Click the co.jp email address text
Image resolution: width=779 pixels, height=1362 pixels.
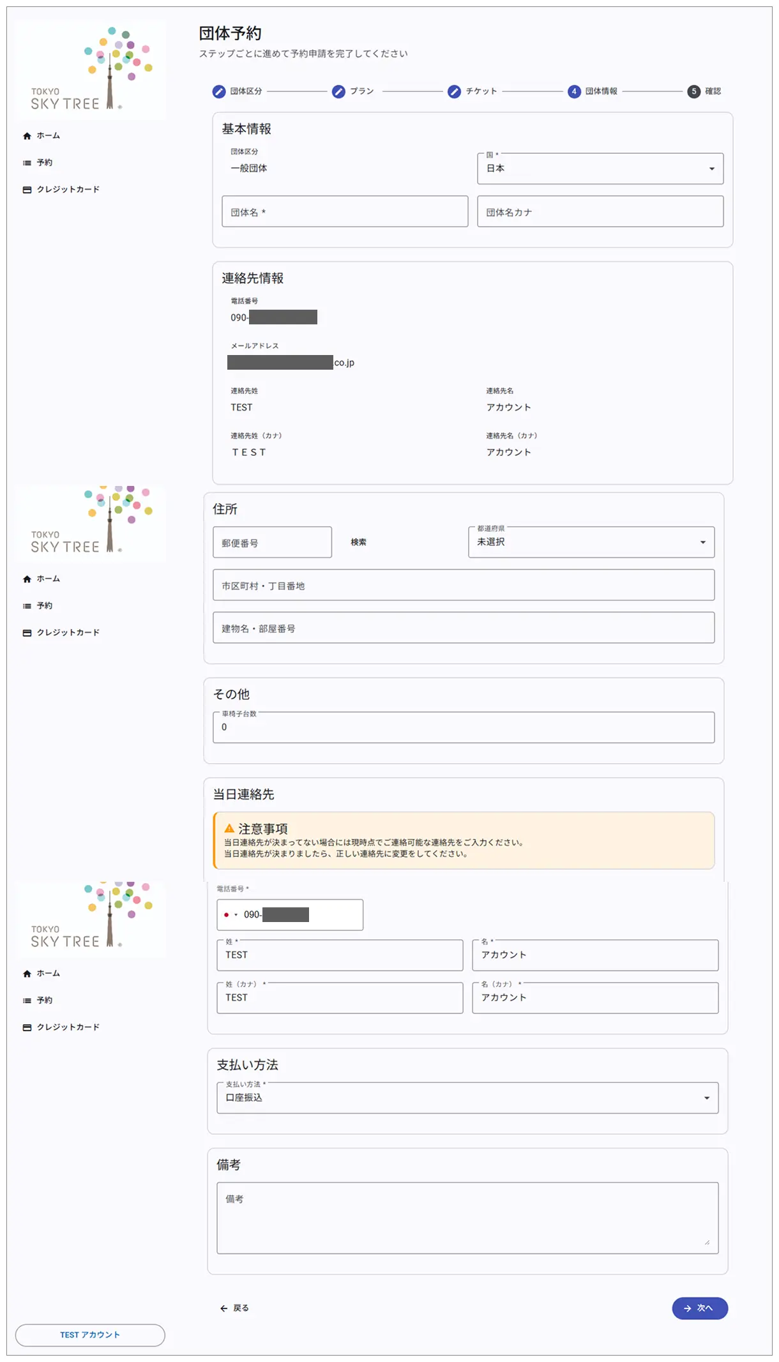[x=291, y=363]
